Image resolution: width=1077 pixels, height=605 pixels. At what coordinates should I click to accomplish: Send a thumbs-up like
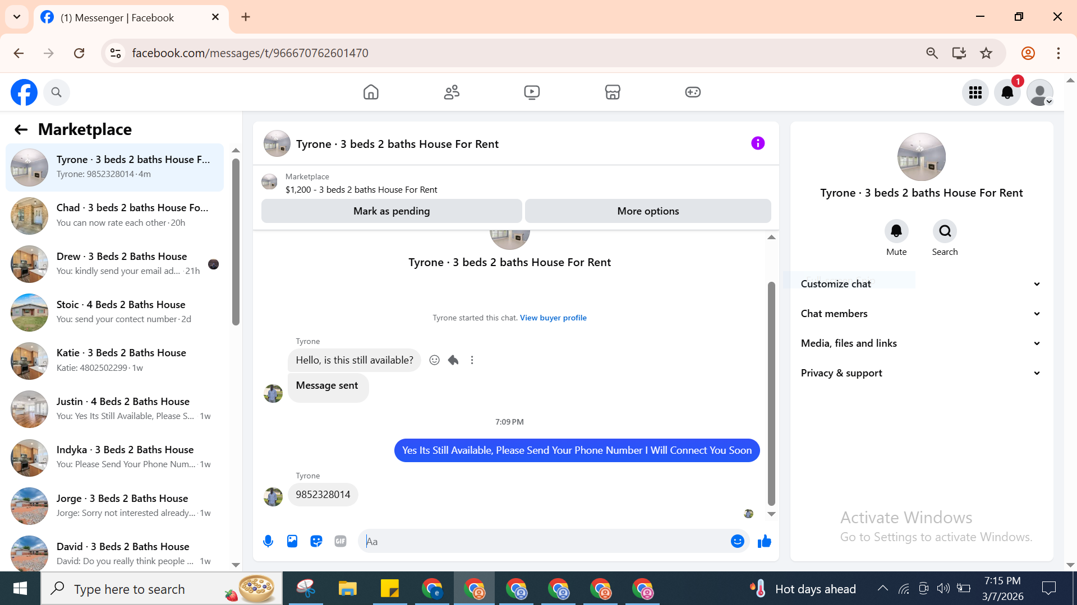pyautogui.click(x=765, y=541)
